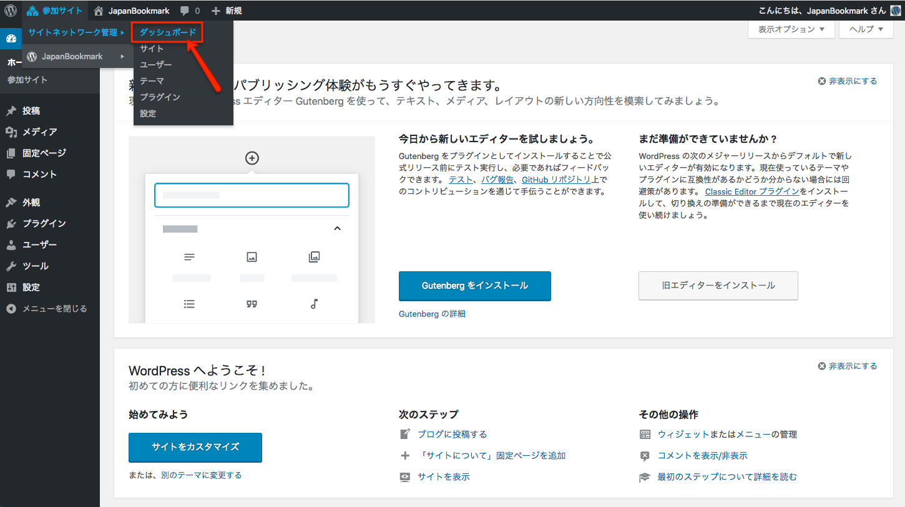
Task: Click the comment icon for コメント
Action: coord(11,175)
